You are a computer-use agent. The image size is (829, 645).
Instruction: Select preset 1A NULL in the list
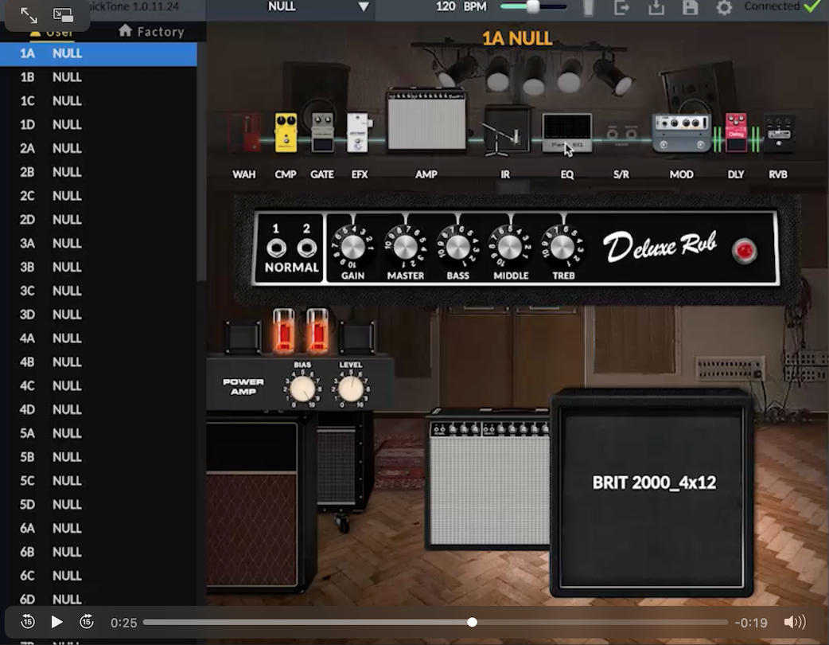point(99,54)
